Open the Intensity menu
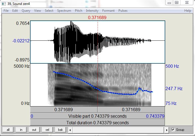 (92, 11)
